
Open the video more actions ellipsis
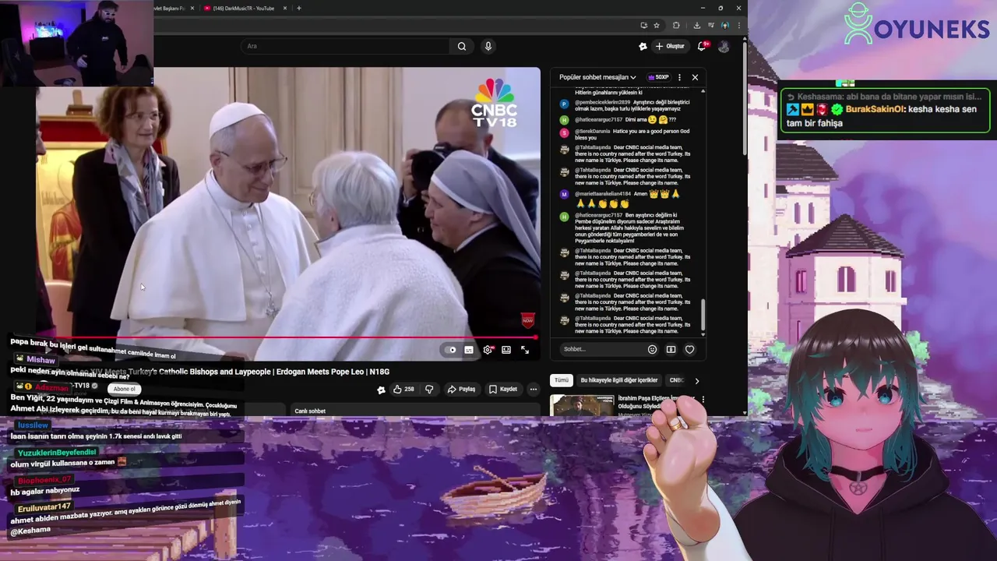click(534, 389)
